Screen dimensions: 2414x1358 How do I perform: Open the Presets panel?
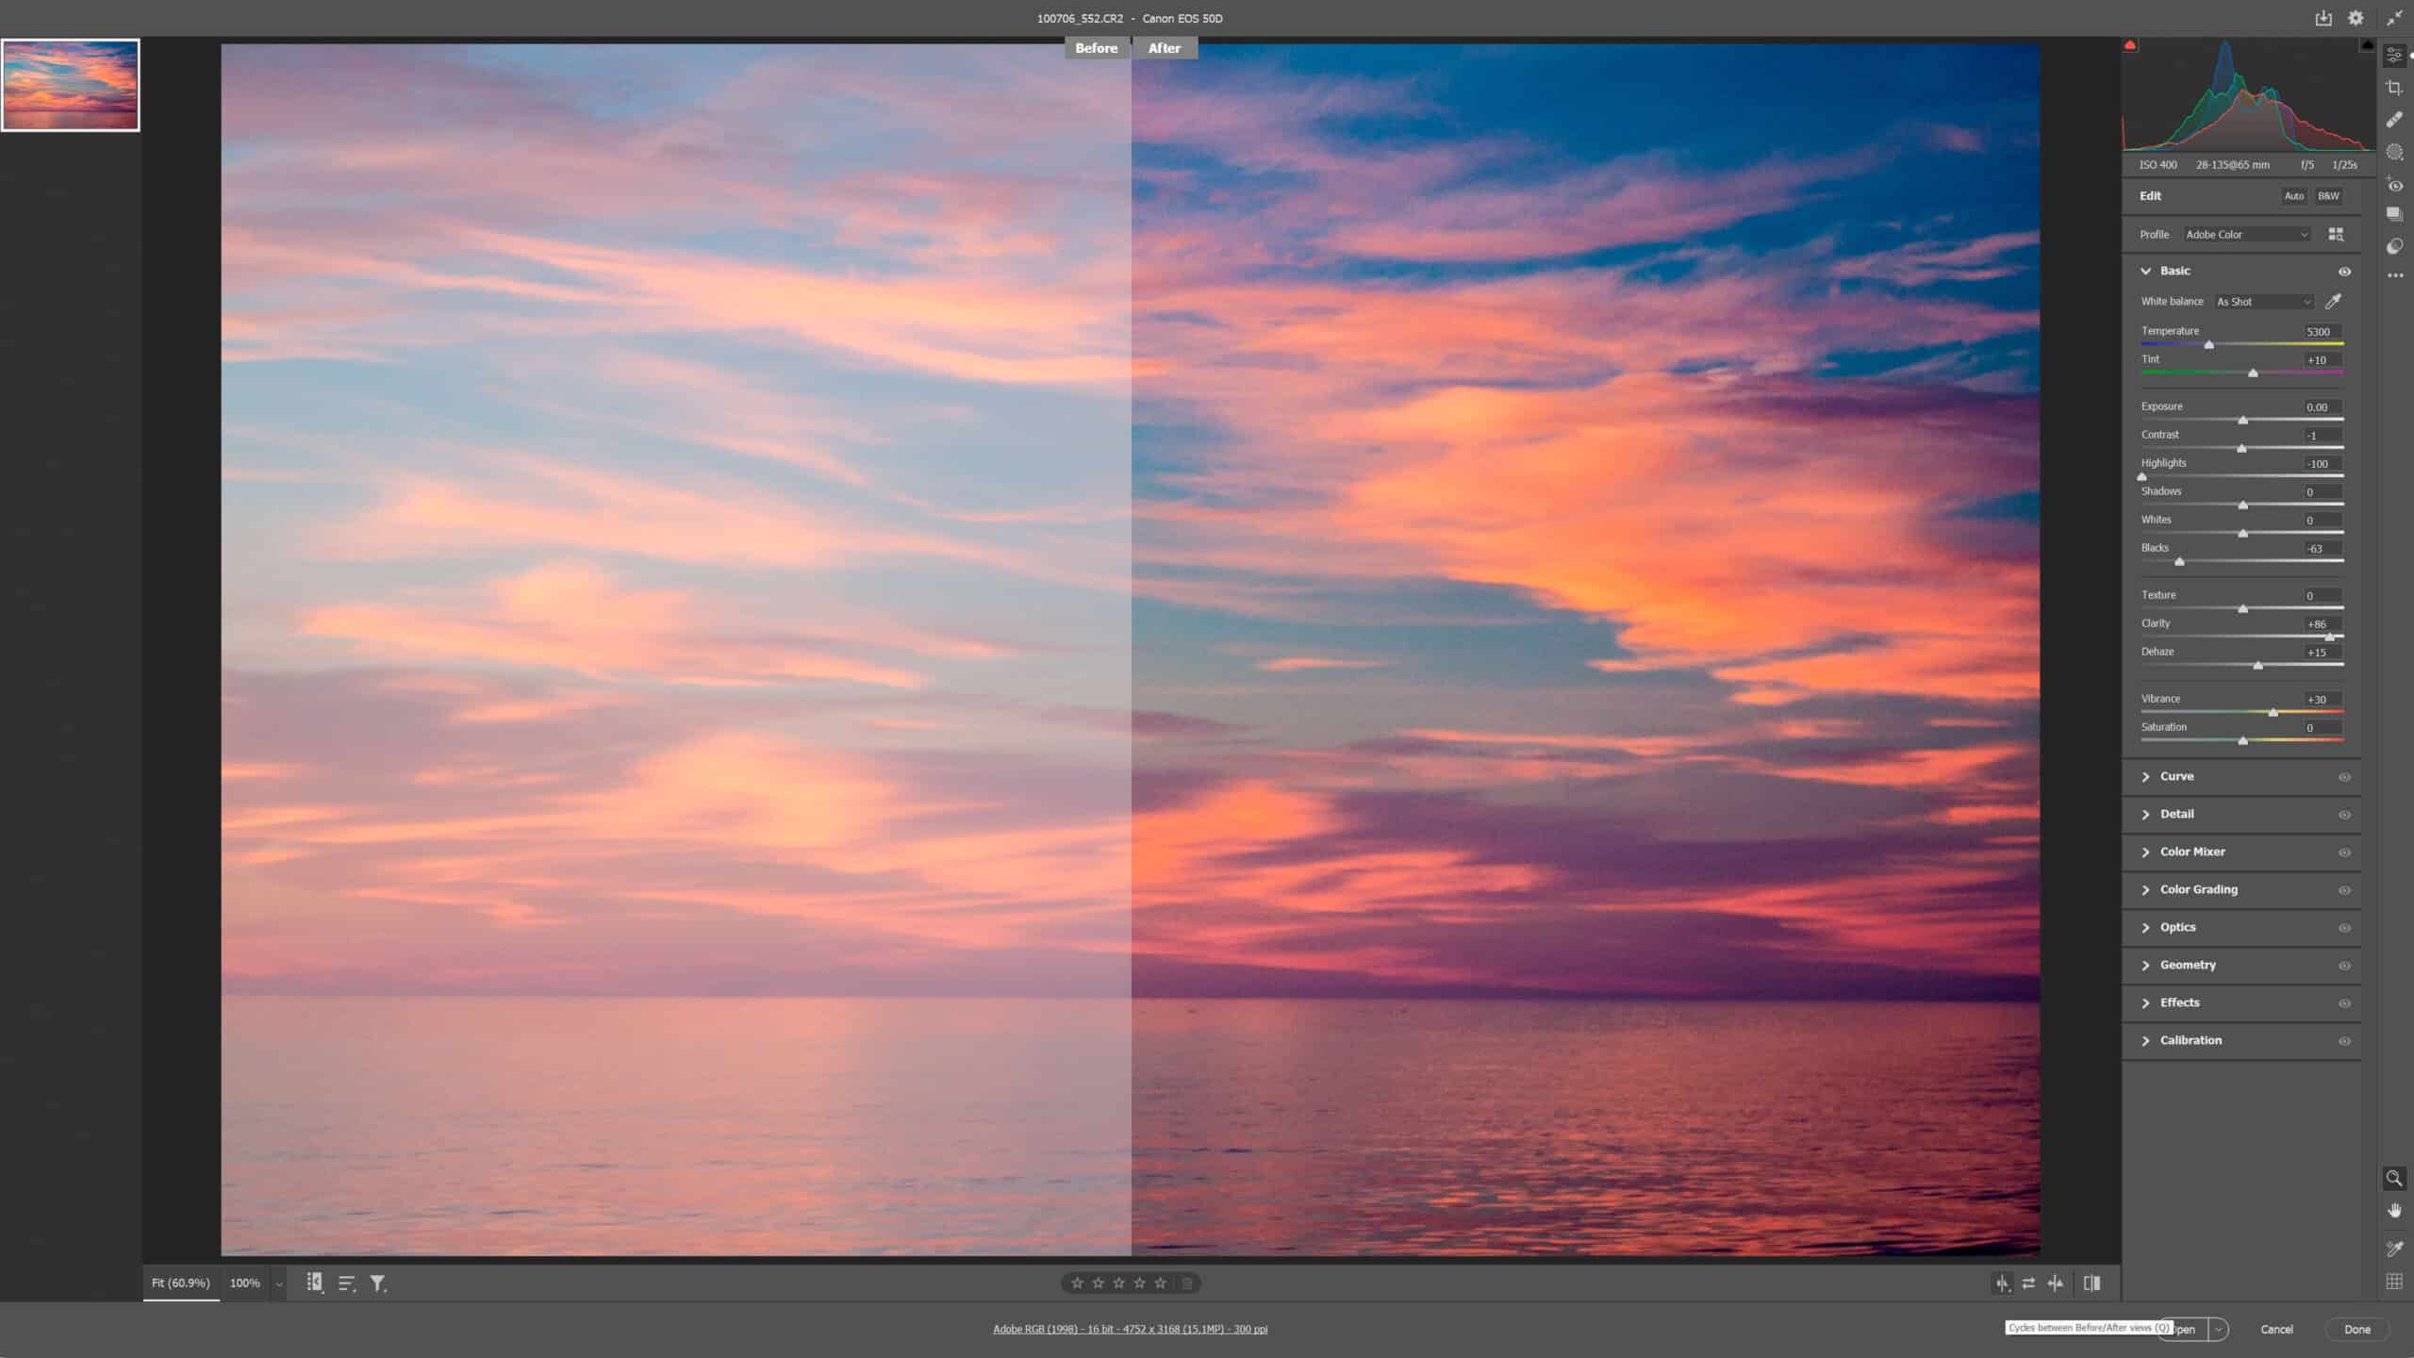coord(2394,213)
